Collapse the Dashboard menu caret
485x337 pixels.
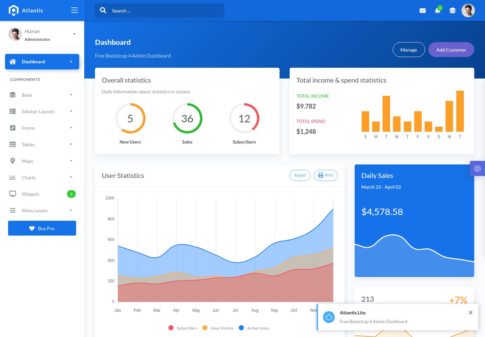tap(71, 62)
